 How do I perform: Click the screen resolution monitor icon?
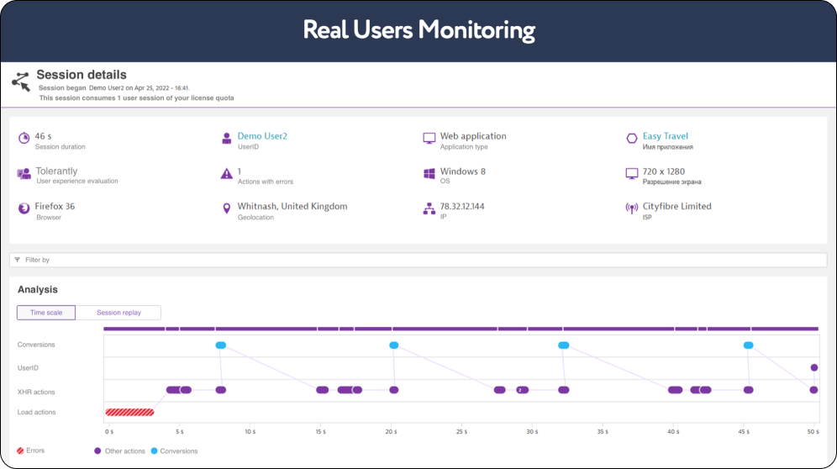[632, 174]
